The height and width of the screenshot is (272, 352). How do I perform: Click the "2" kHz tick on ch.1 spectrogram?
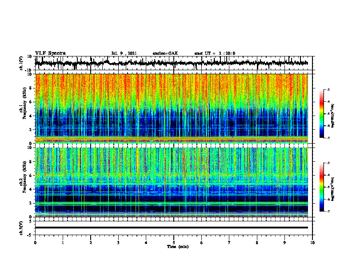pyautogui.click(x=31, y=130)
